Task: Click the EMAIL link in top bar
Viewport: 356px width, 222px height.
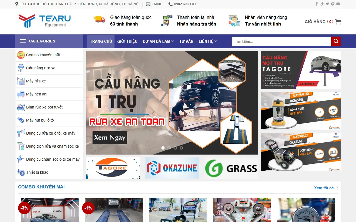Action: [x=157, y=4]
